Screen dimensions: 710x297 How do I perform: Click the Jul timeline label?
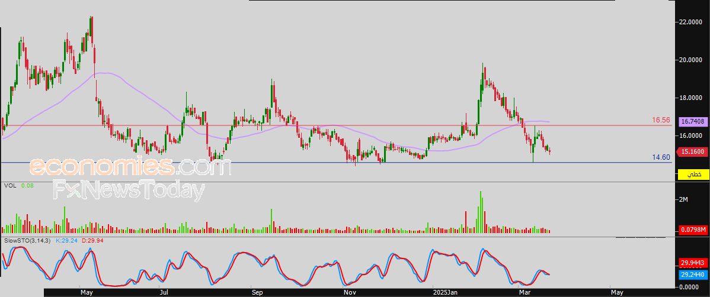[x=164, y=293]
